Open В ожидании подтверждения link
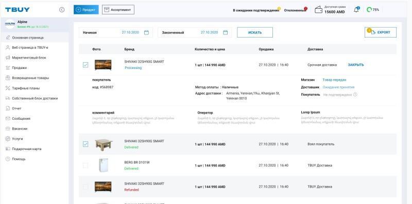 (x=255, y=10)
